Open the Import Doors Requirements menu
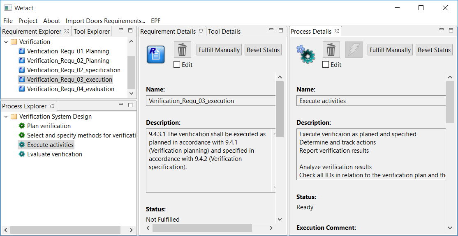The image size is (458, 236). pos(105,21)
